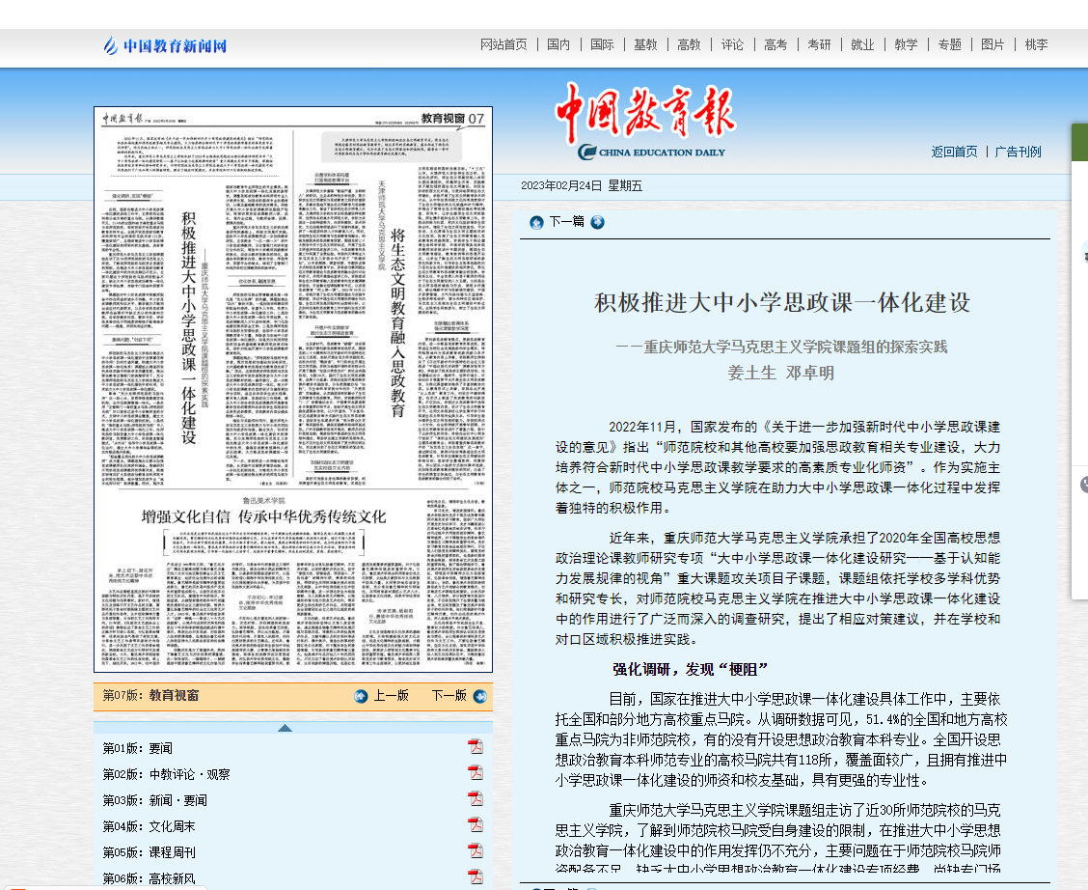Click the arrow icon right of 下一篇
The width and height of the screenshot is (1088, 890).
(x=597, y=222)
